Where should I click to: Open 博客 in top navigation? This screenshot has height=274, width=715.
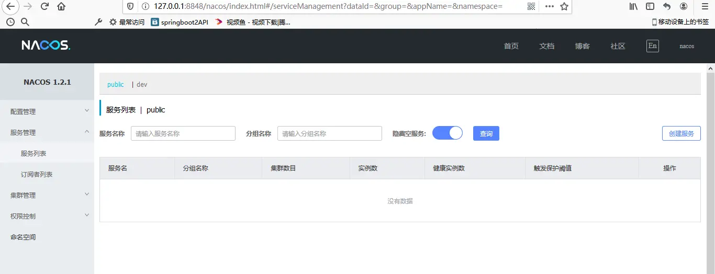coord(583,46)
